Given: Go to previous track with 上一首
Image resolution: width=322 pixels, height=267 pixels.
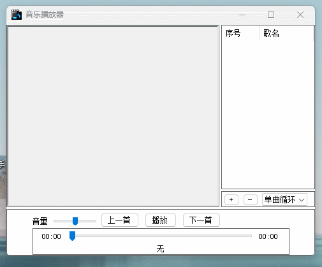Looking at the screenshot, I should 120,220.
